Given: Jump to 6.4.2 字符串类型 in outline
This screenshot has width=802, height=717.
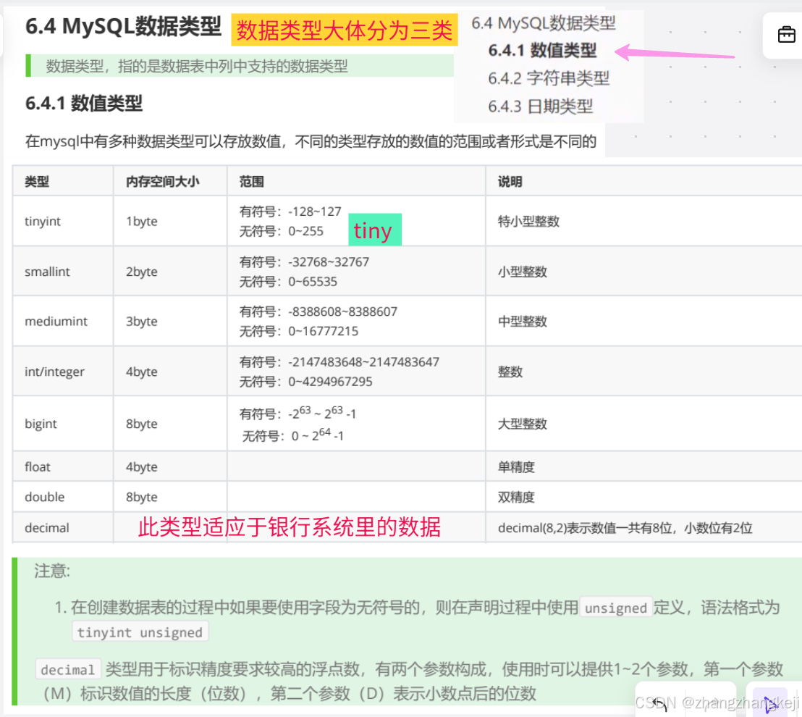Looking at the screenshot, I should tap(549, 78).
